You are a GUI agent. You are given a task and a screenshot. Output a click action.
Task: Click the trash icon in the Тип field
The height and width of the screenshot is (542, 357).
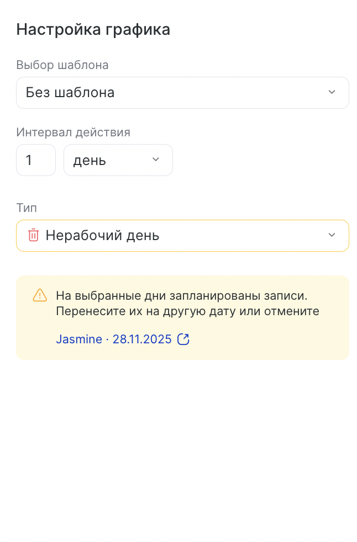pos(34,235)
